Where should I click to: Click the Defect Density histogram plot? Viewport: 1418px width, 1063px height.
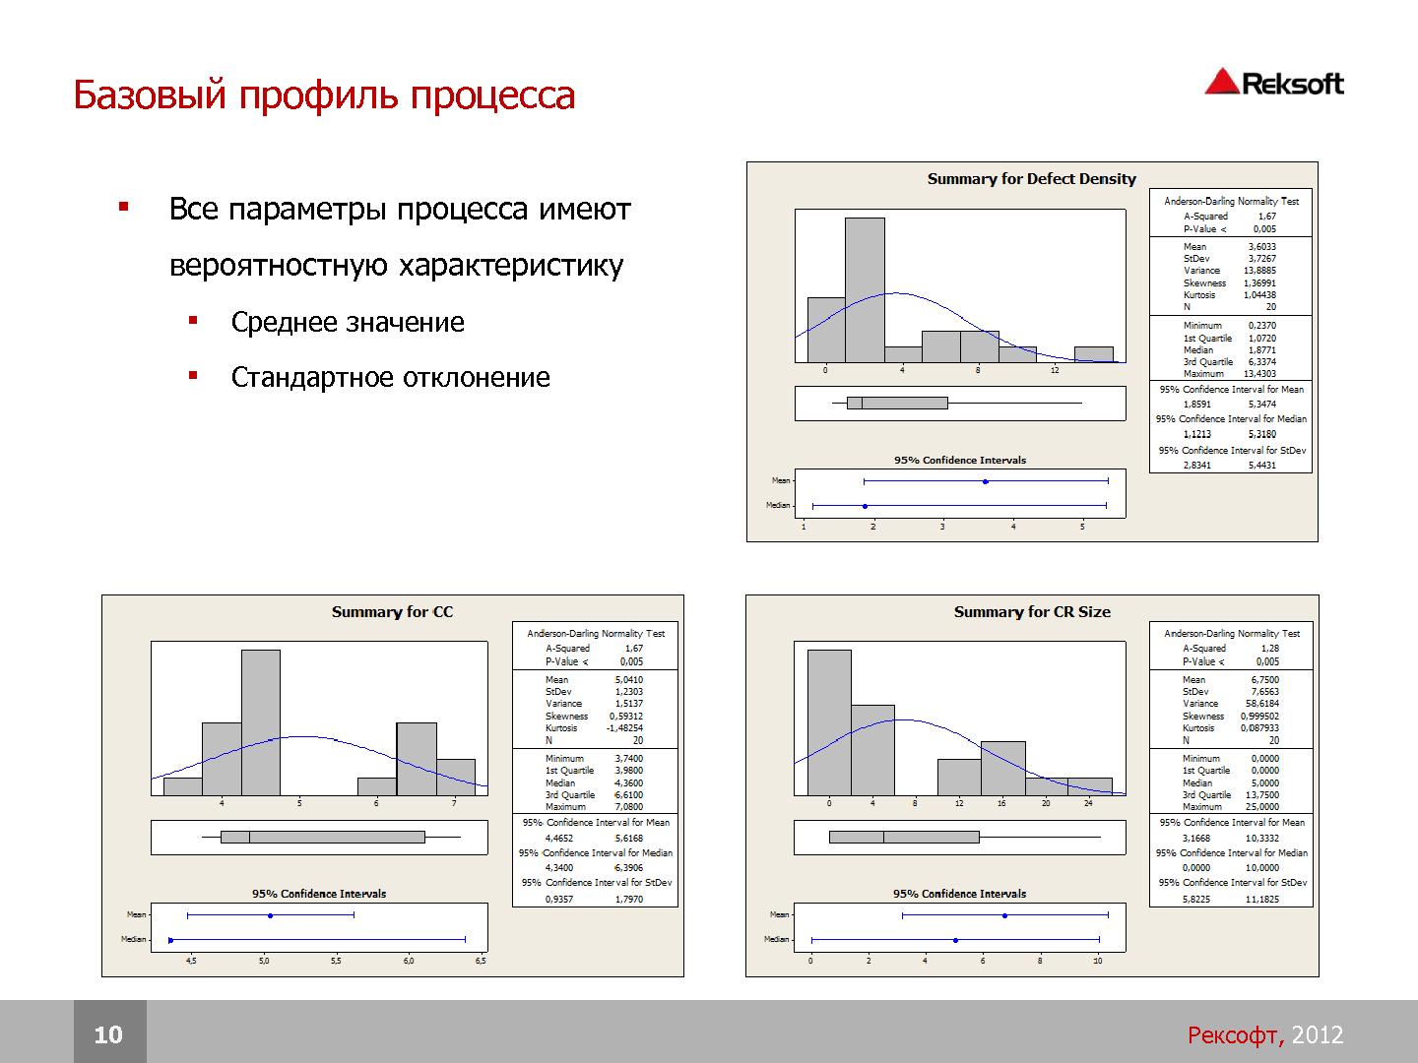click(x=960, y=286)
